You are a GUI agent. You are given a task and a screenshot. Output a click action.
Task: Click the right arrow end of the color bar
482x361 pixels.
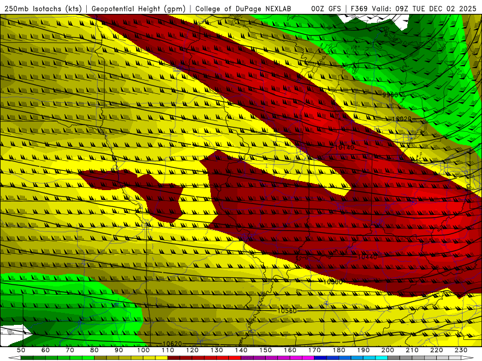point(468,358)
